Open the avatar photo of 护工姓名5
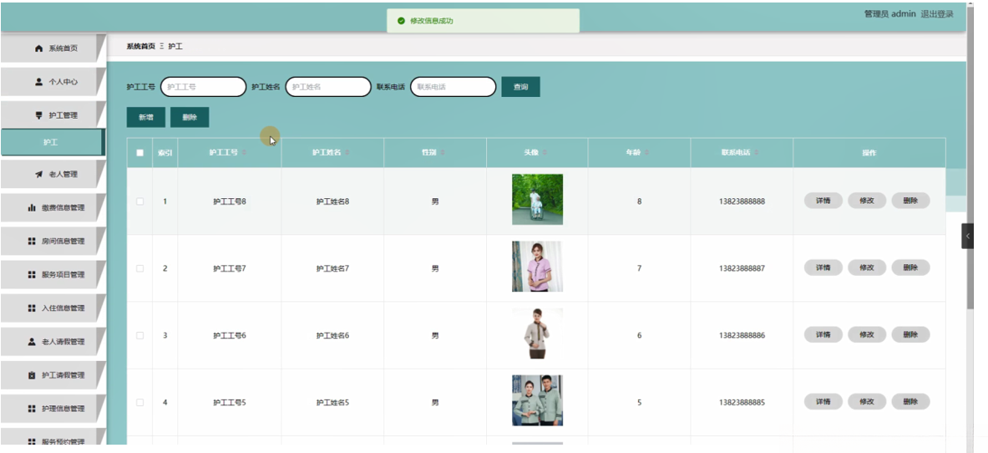This screenshot has width=988, height=453. [x=538, y=400]
